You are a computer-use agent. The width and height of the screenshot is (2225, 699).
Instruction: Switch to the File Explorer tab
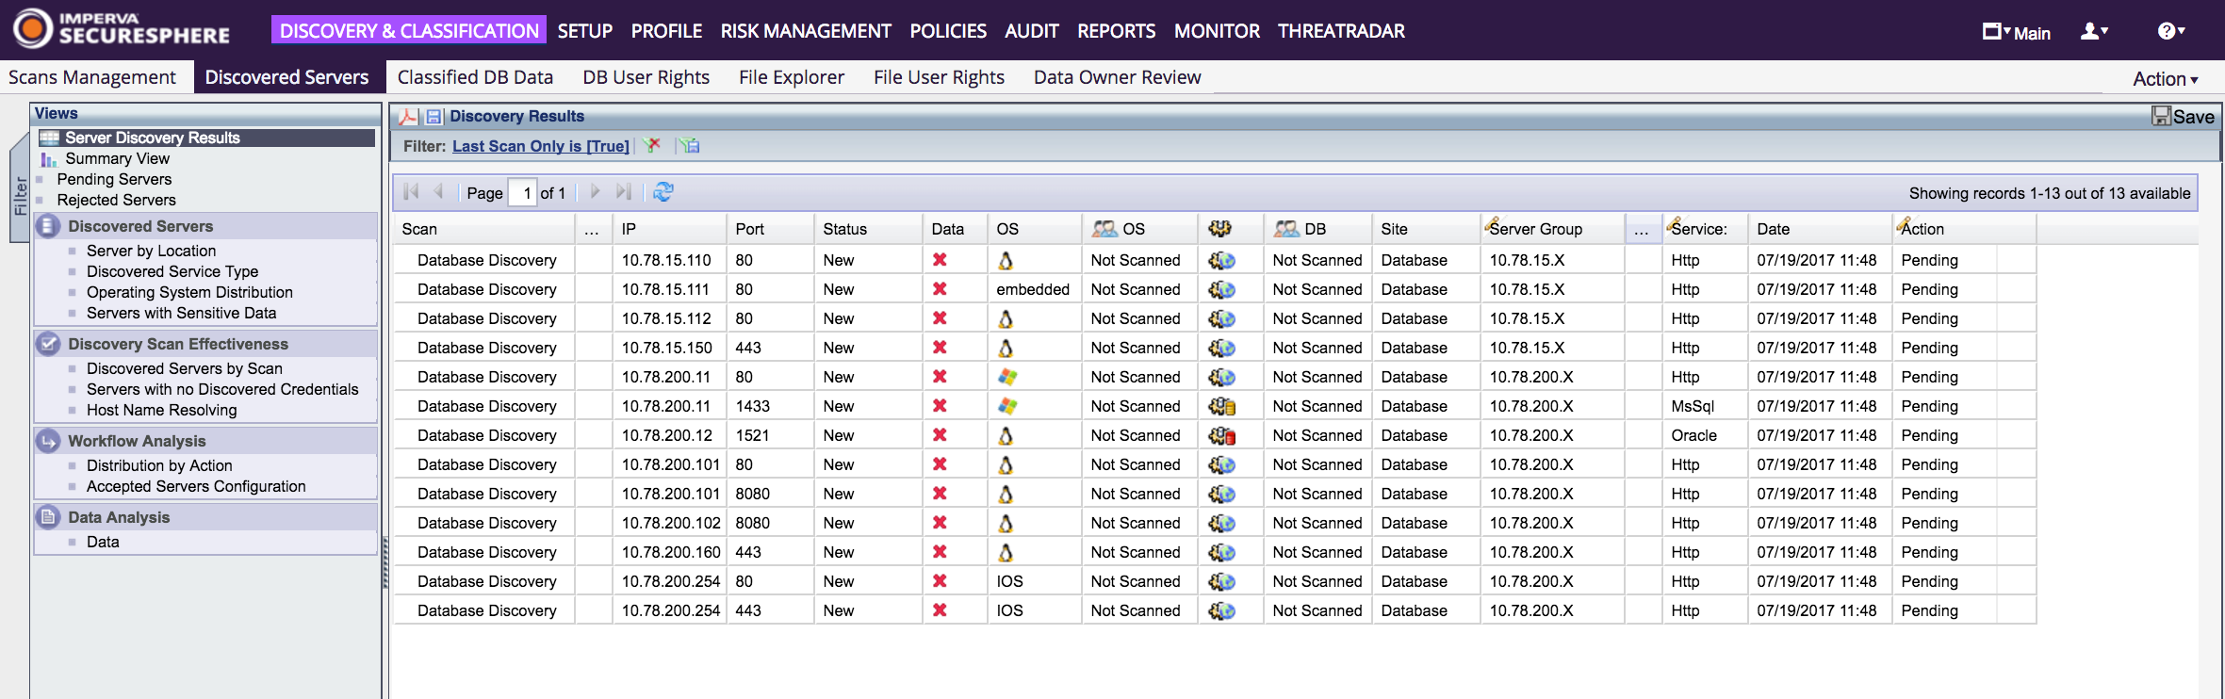pyautogui.click(x=792, y=77)
